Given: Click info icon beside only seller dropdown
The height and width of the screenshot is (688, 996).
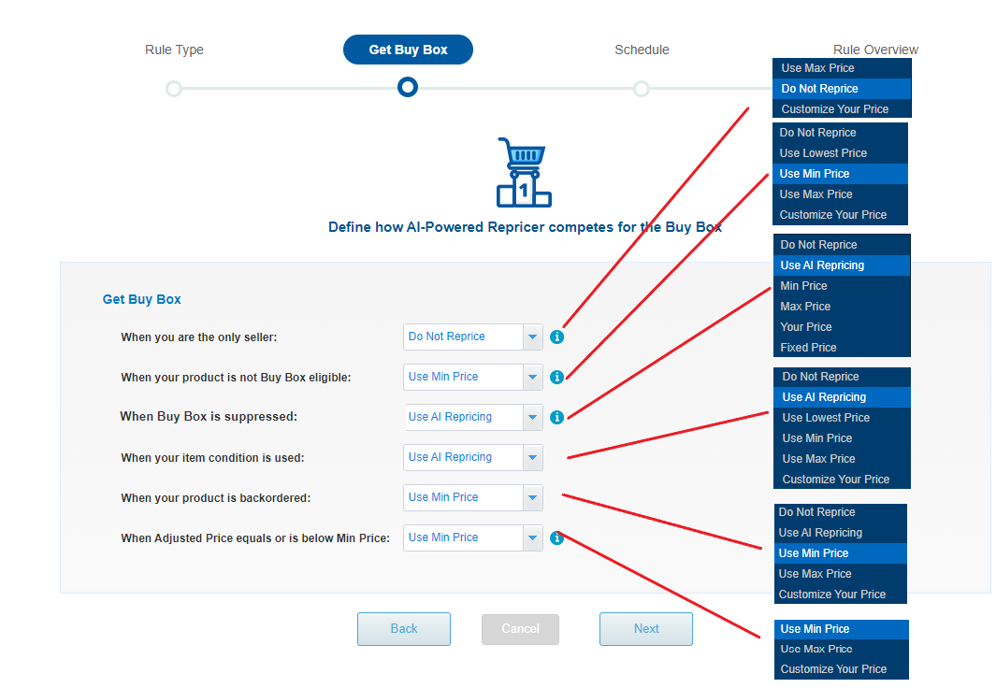Looking at the screenshot, I should coord(556,337).
